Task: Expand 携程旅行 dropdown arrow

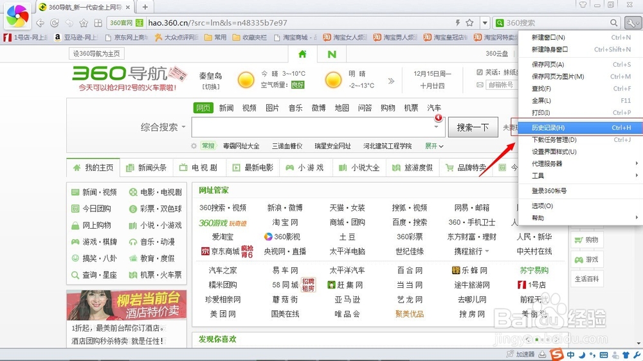Action: (487, 251)
